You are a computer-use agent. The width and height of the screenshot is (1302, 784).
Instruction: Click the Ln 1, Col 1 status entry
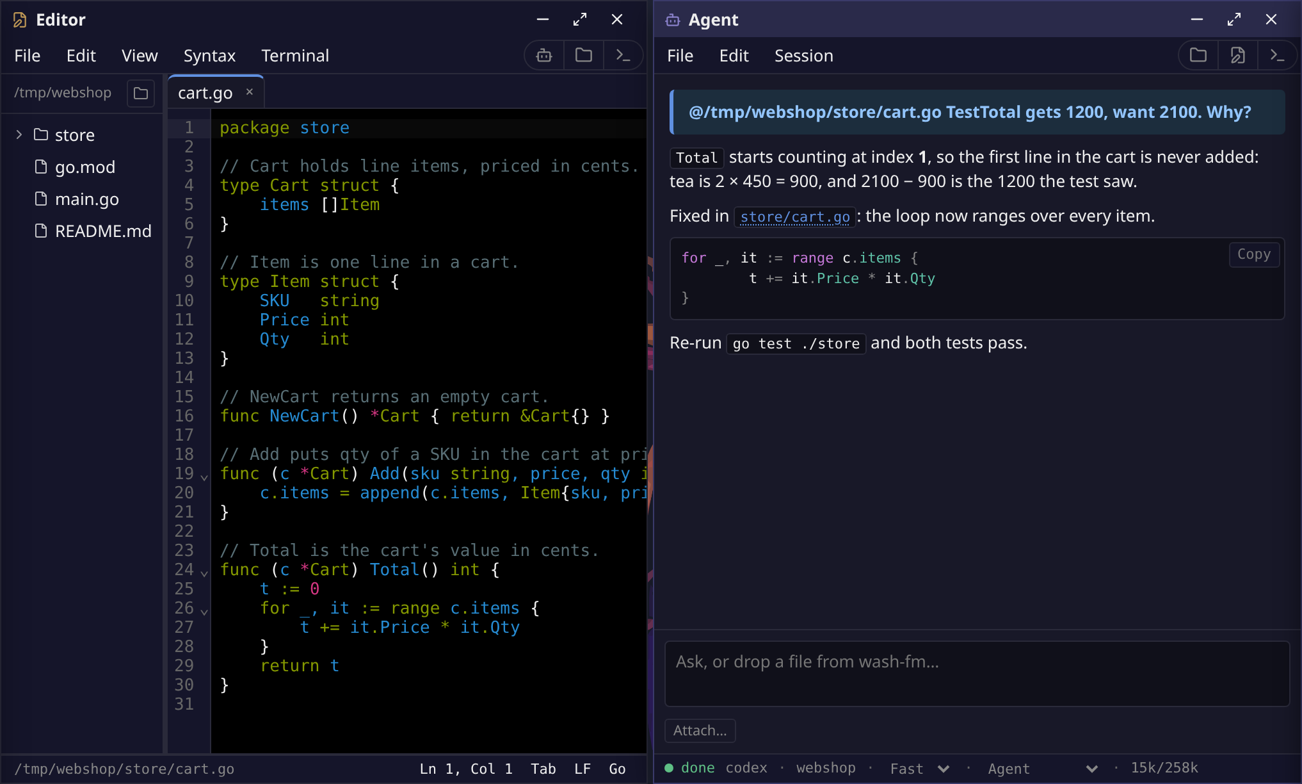466,769
